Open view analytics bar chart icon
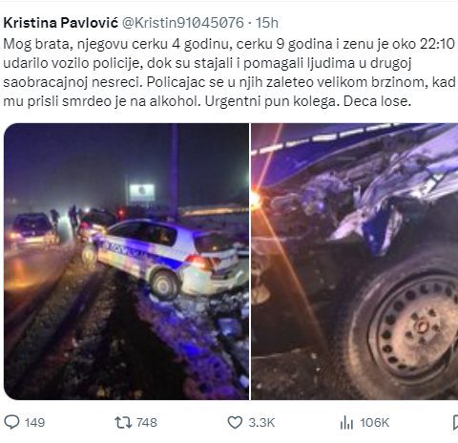Image resolution: width=458 pixels, height=443 pixels. (346, 423)
